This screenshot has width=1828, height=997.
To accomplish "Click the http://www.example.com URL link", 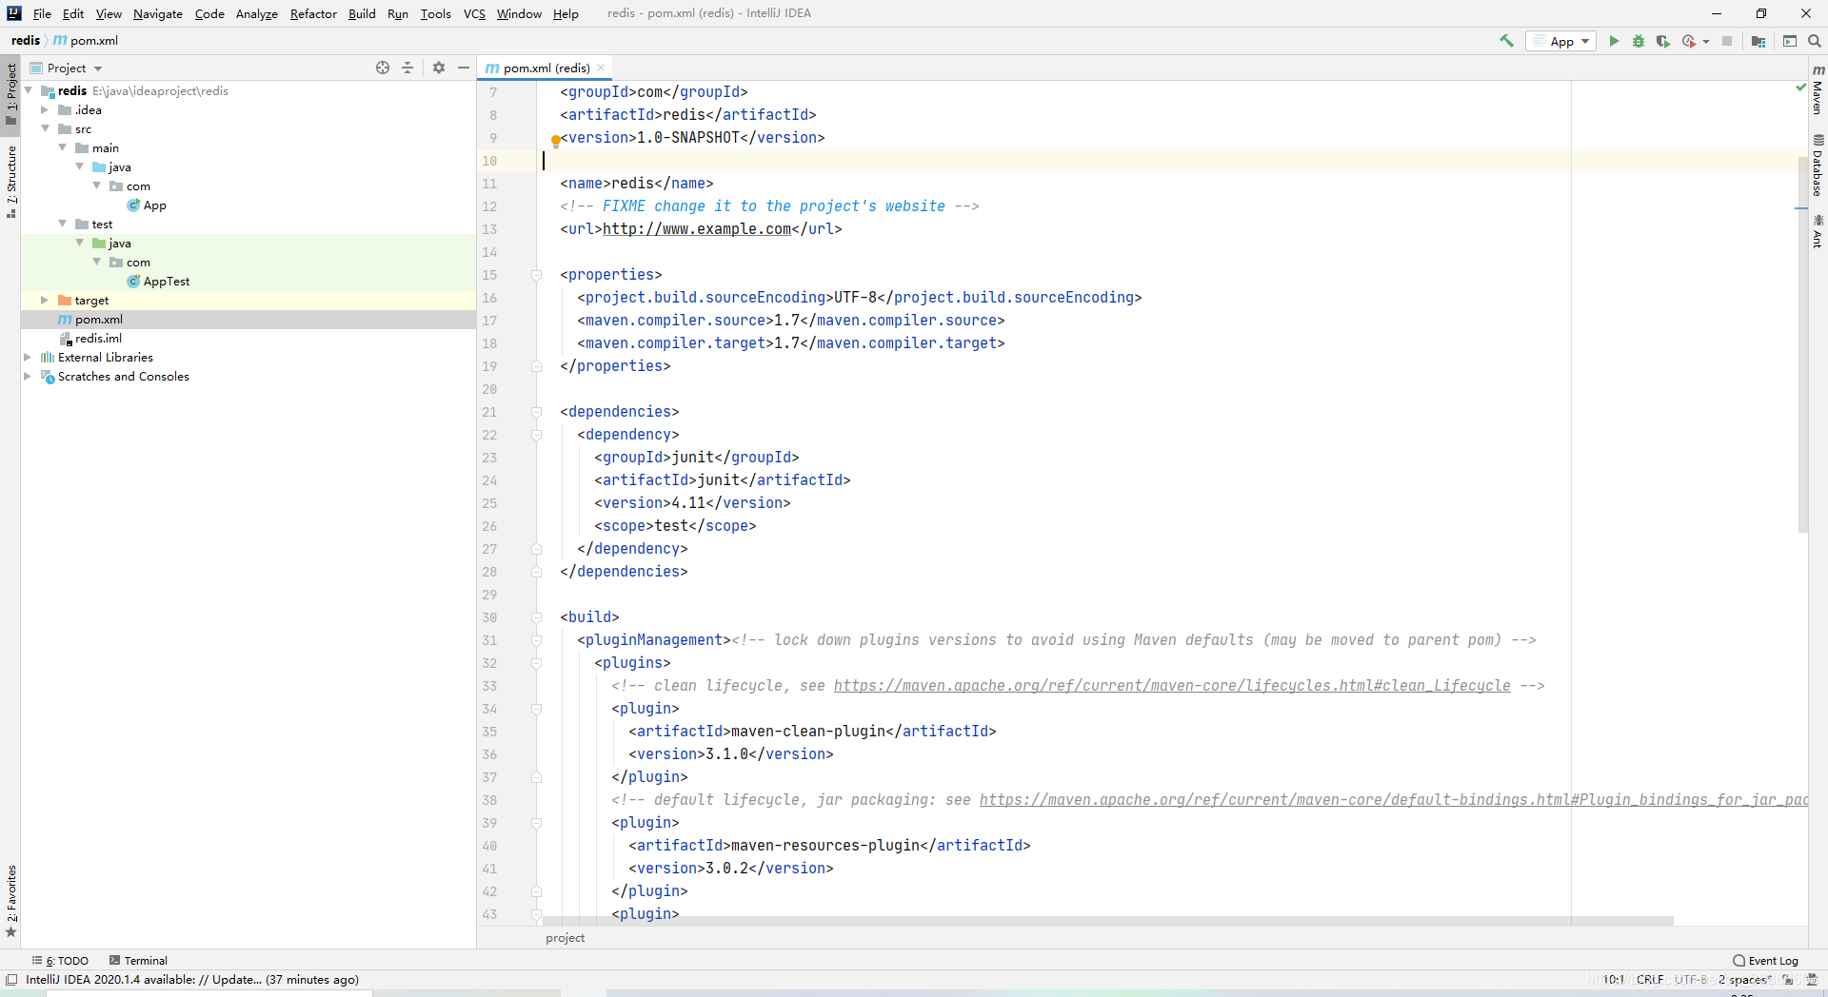I will (x=697, y=229).
